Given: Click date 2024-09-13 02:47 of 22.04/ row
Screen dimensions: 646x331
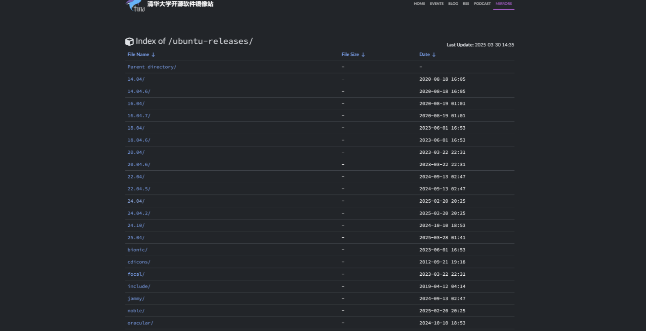Looking at the screenshot, I should coord(442,177).
